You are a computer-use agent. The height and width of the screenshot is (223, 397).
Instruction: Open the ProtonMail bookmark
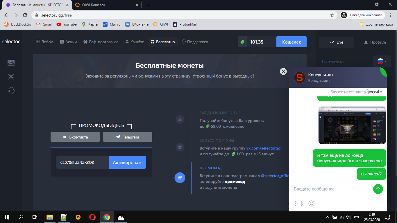pos(185,24)
